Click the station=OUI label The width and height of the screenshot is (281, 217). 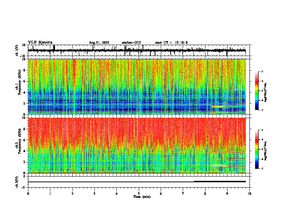pos(131,43)
